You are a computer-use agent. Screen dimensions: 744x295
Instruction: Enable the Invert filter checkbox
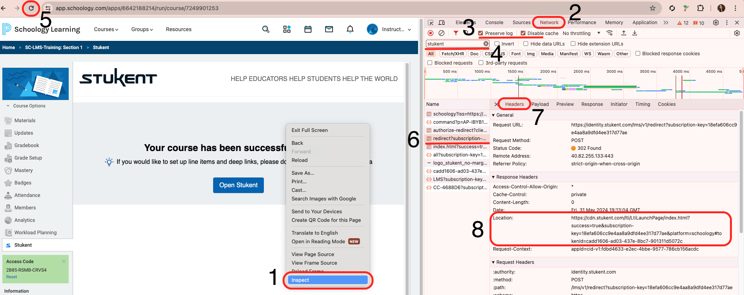(497, 44)
